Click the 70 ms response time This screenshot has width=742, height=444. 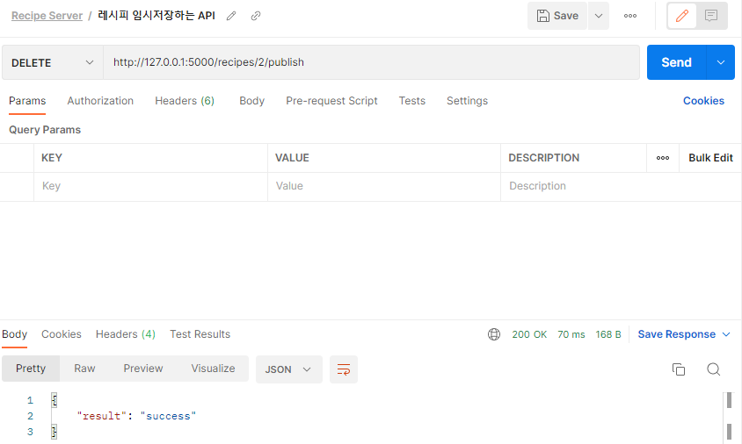pyautogui.click(x=571, y=334)
